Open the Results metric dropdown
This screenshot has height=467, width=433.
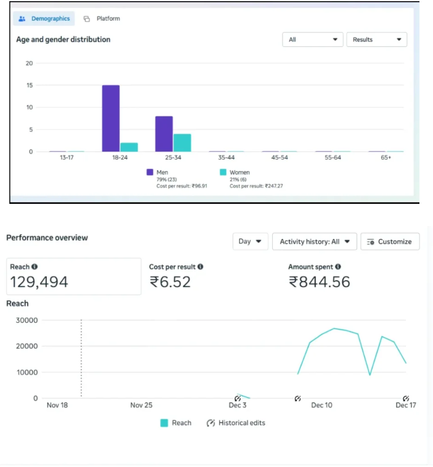tap(377, 40)
